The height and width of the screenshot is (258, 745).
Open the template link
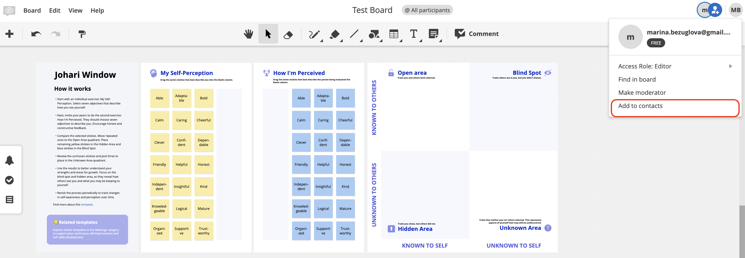tap(87, 205)
